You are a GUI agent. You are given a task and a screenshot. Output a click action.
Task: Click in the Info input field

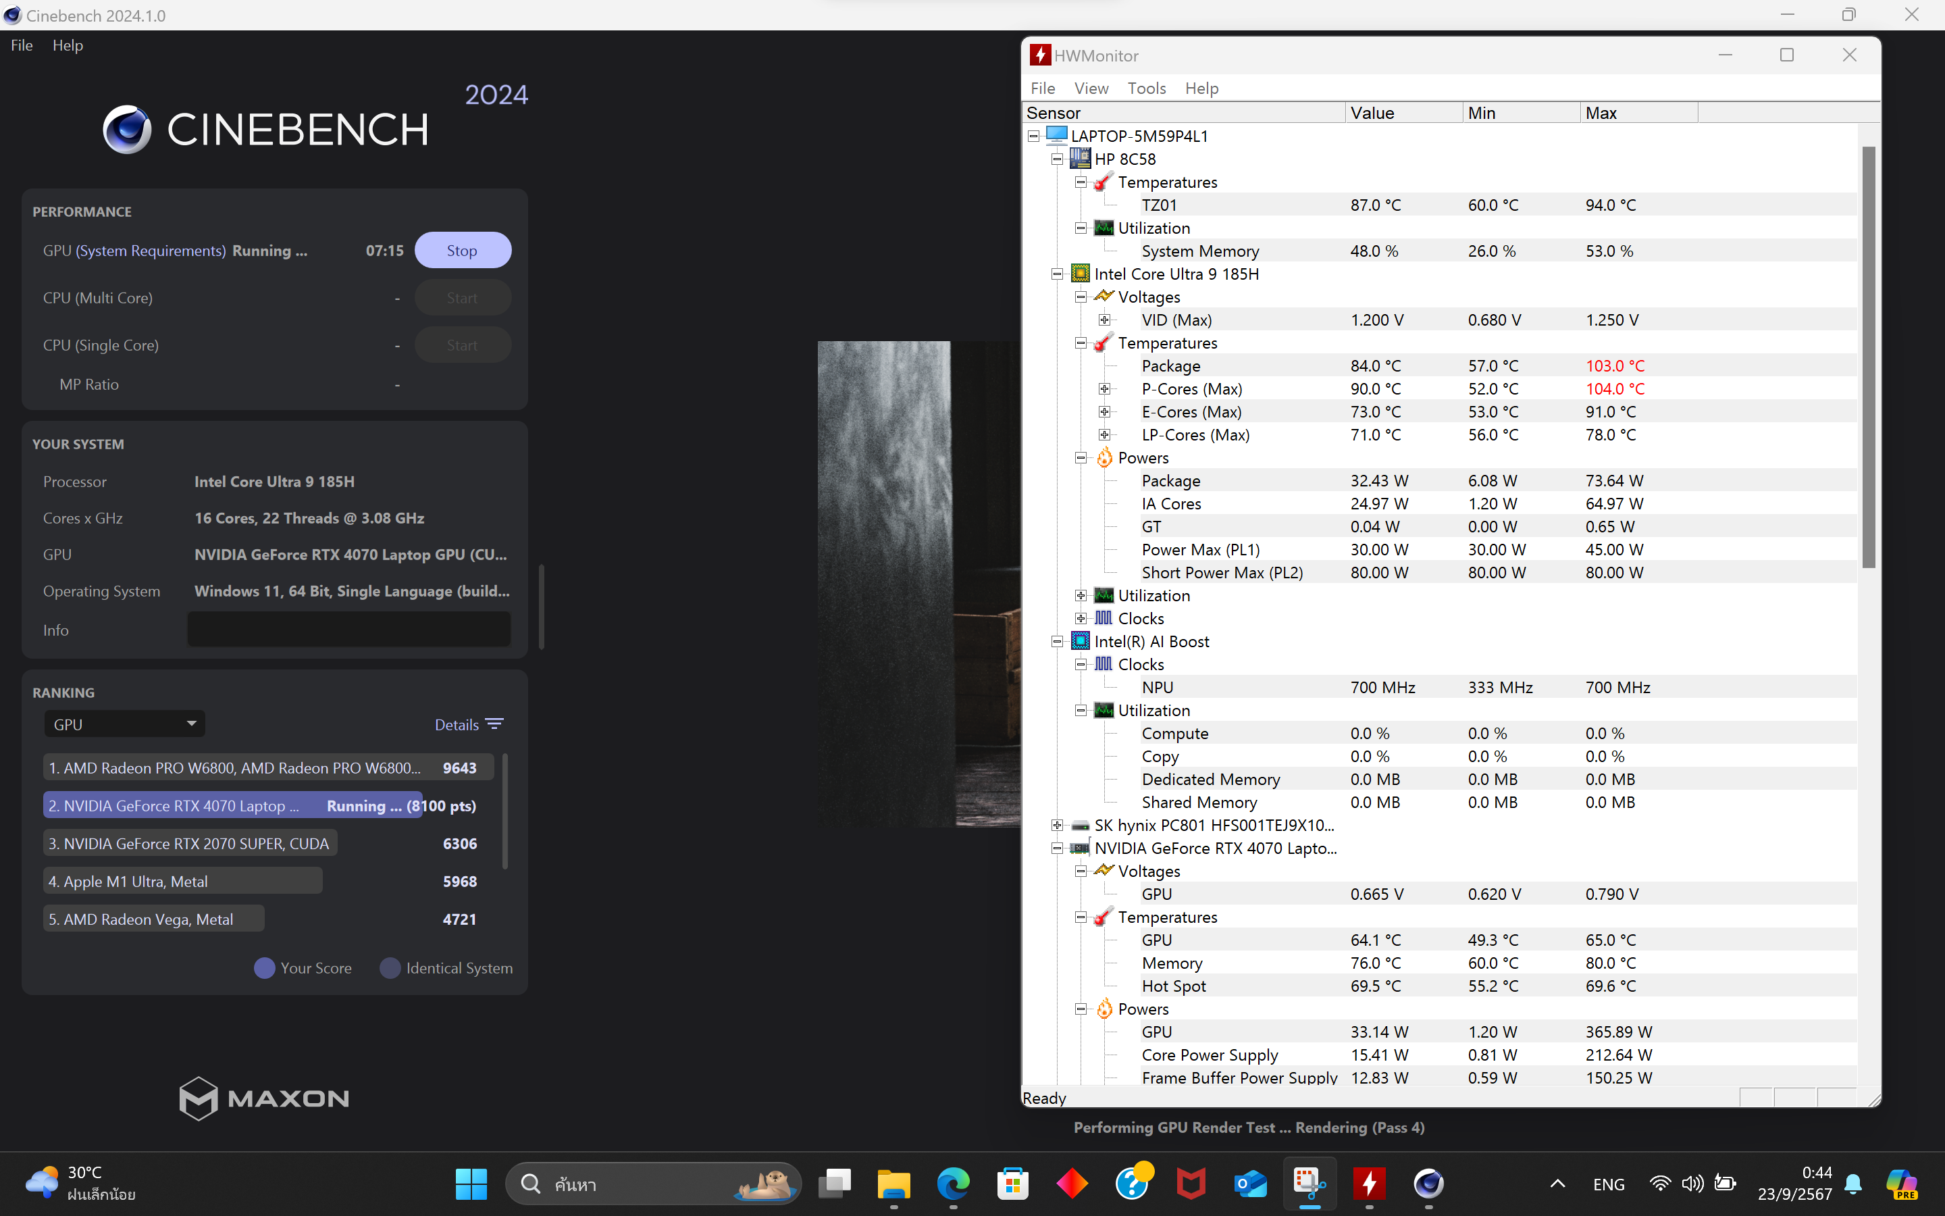coord(348,630)
